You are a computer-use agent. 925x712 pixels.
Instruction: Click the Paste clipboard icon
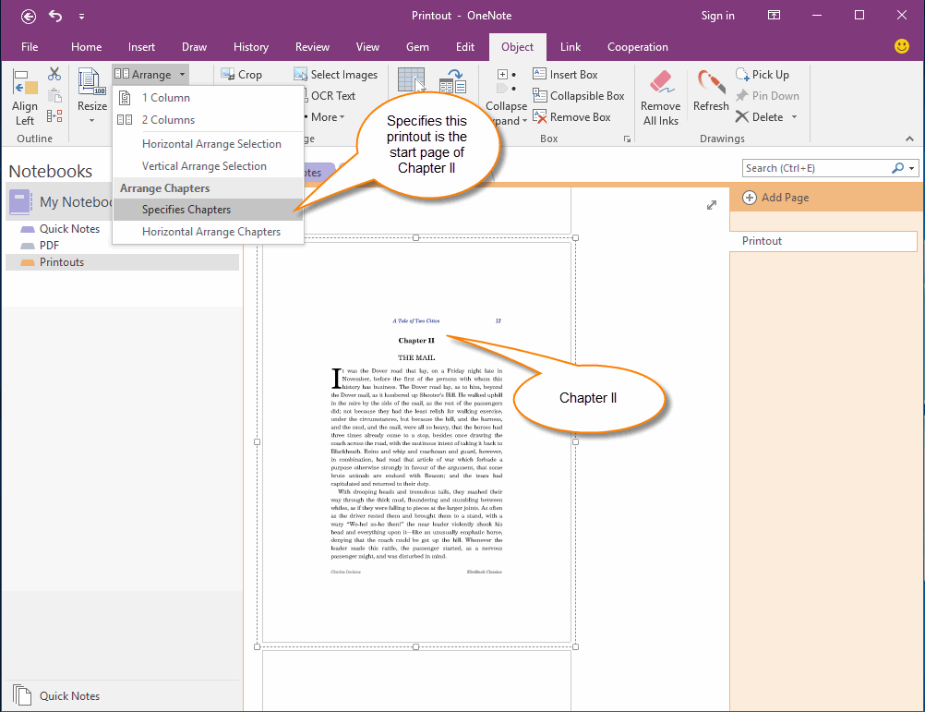click(54, 95)
